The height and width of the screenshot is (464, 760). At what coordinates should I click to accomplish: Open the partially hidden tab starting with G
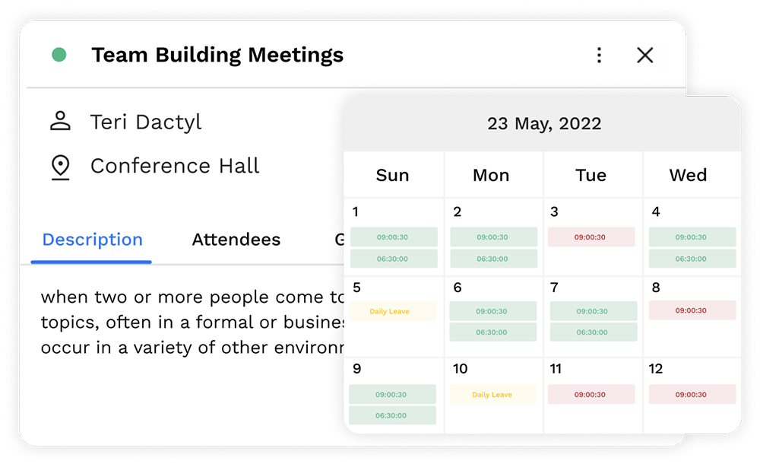[340, 240]
